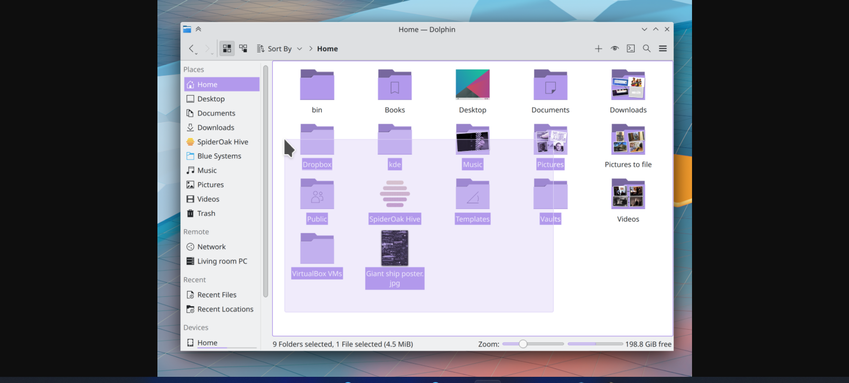Select the SpiderOak Hive icon in file view
Image resolution: width=849 pixels, height=383 pixels.
395,194
